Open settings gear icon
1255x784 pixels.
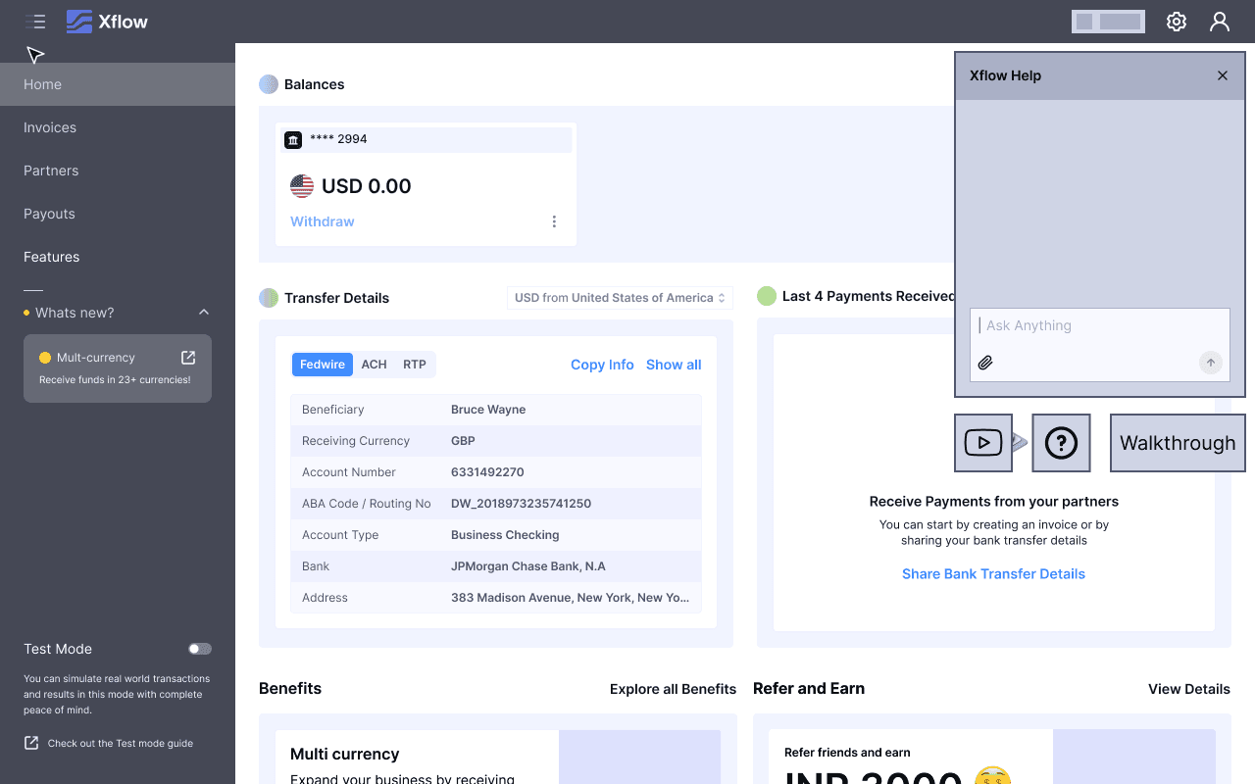point(1177,22)
